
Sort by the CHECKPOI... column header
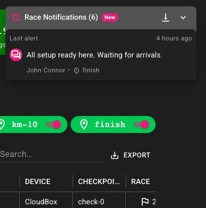tap(99, 181)
